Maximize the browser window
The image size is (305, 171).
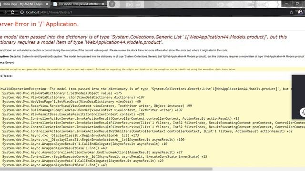click(297, 4)
